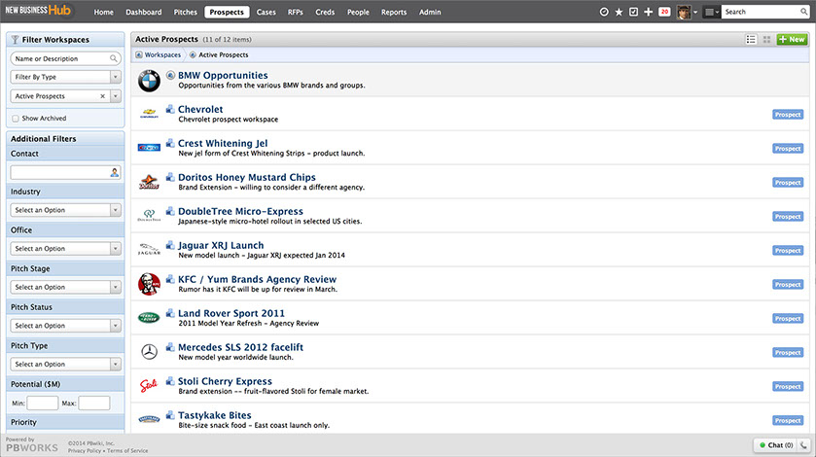Click the plus add icon in top bar
Image resolution: width=816 pixels, height=457 pixels.
click(x=649, y=12)
